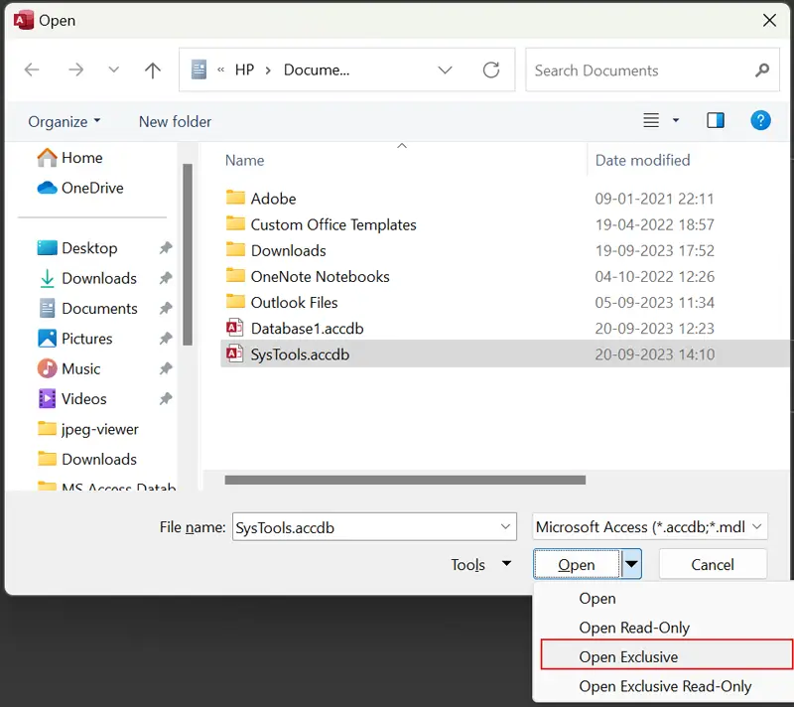Click the back navigation arrow
This screenshot has width=794, height=707.
click(31, 70)
